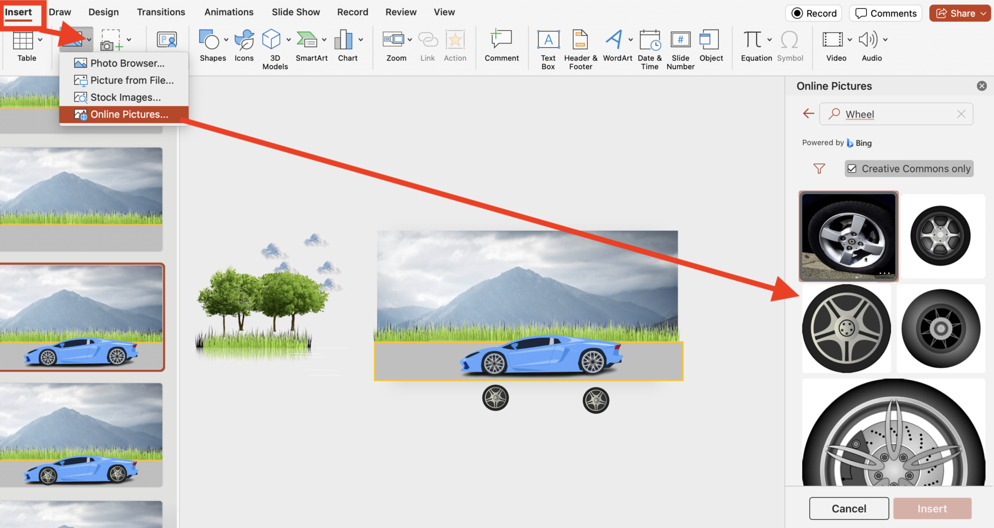This screenshot has width=994, height=528.
Task: Click the Shapes icon
Action: [209, 40]
